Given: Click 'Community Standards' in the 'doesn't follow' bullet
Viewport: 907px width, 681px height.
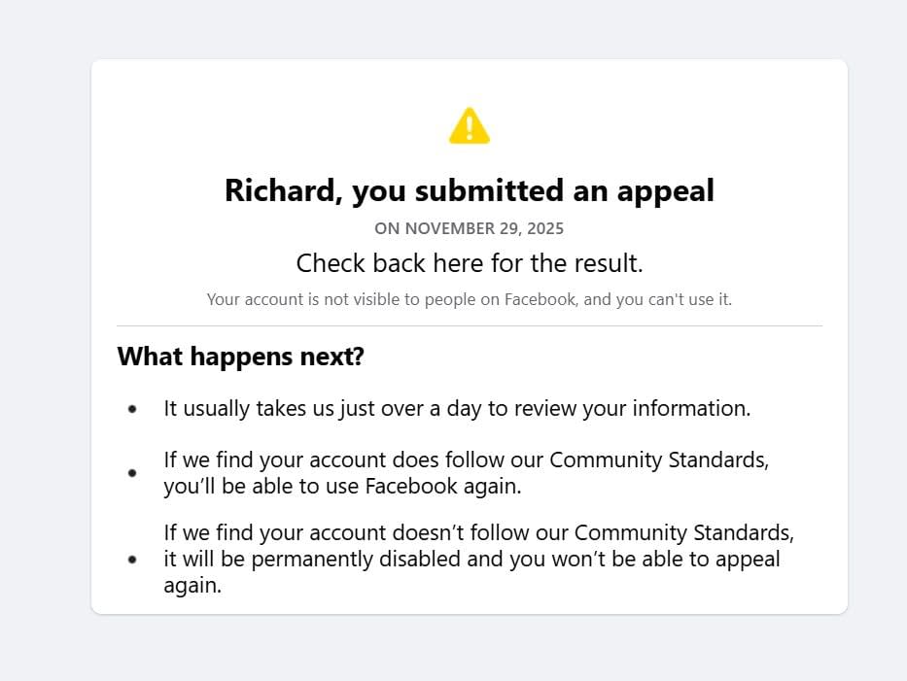Looking at the screenshot, I should [684, 533].
